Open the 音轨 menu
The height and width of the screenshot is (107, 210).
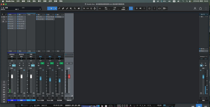pos(34,1)
